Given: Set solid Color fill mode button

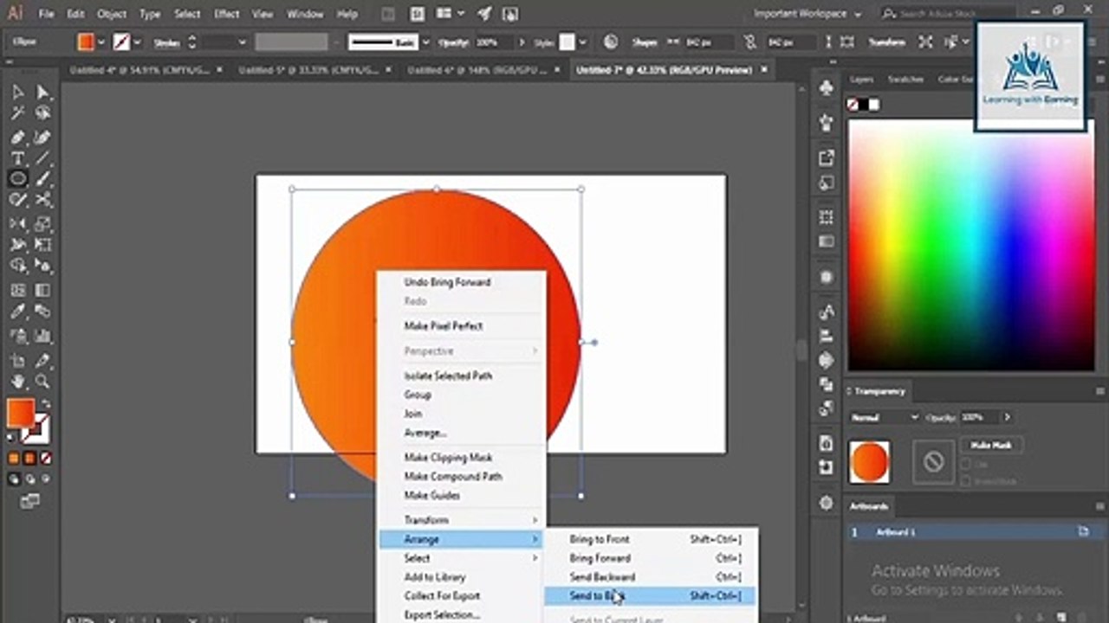Looking at the screenshot, I should pos(14,458).
